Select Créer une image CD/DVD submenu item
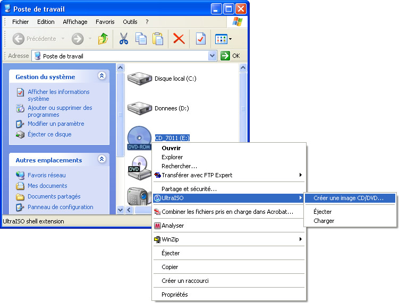This screenshot has width=399, height=303. point(347,198)
